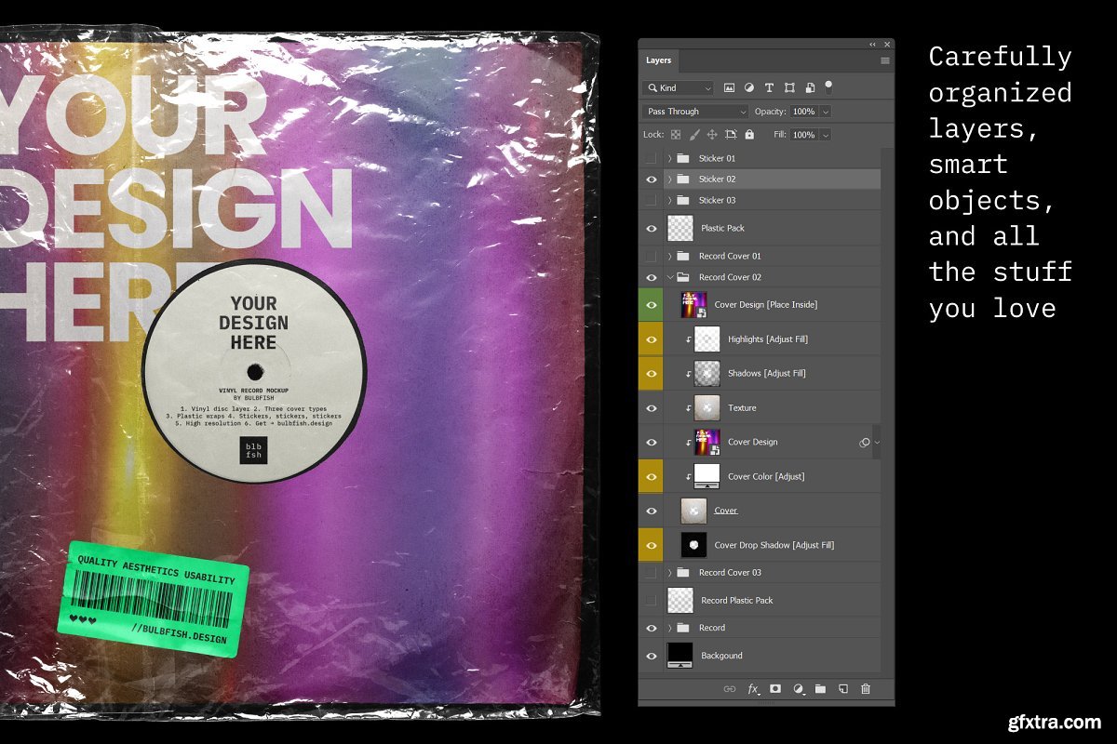1117x744 pixels.
Task: Select the Cover Drop Shadow layer
Action: coord(774,545)
